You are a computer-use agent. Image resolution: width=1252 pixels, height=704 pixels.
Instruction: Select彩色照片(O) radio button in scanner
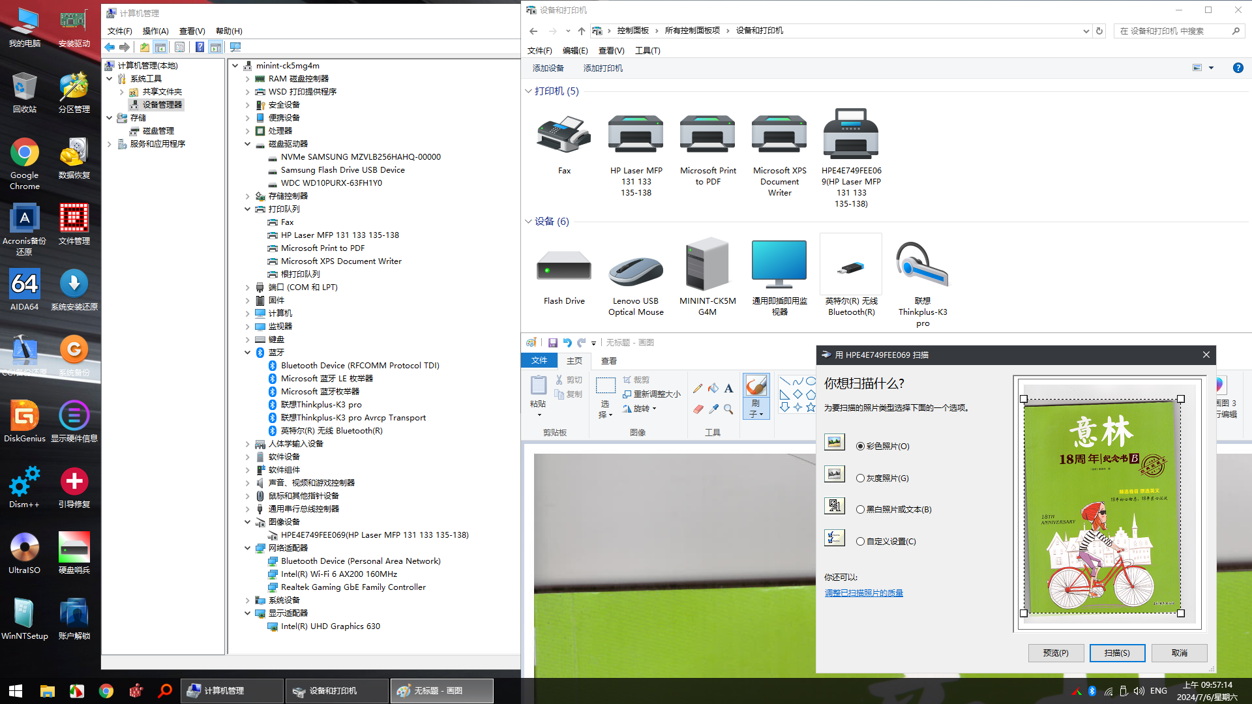tap(860, 445)
